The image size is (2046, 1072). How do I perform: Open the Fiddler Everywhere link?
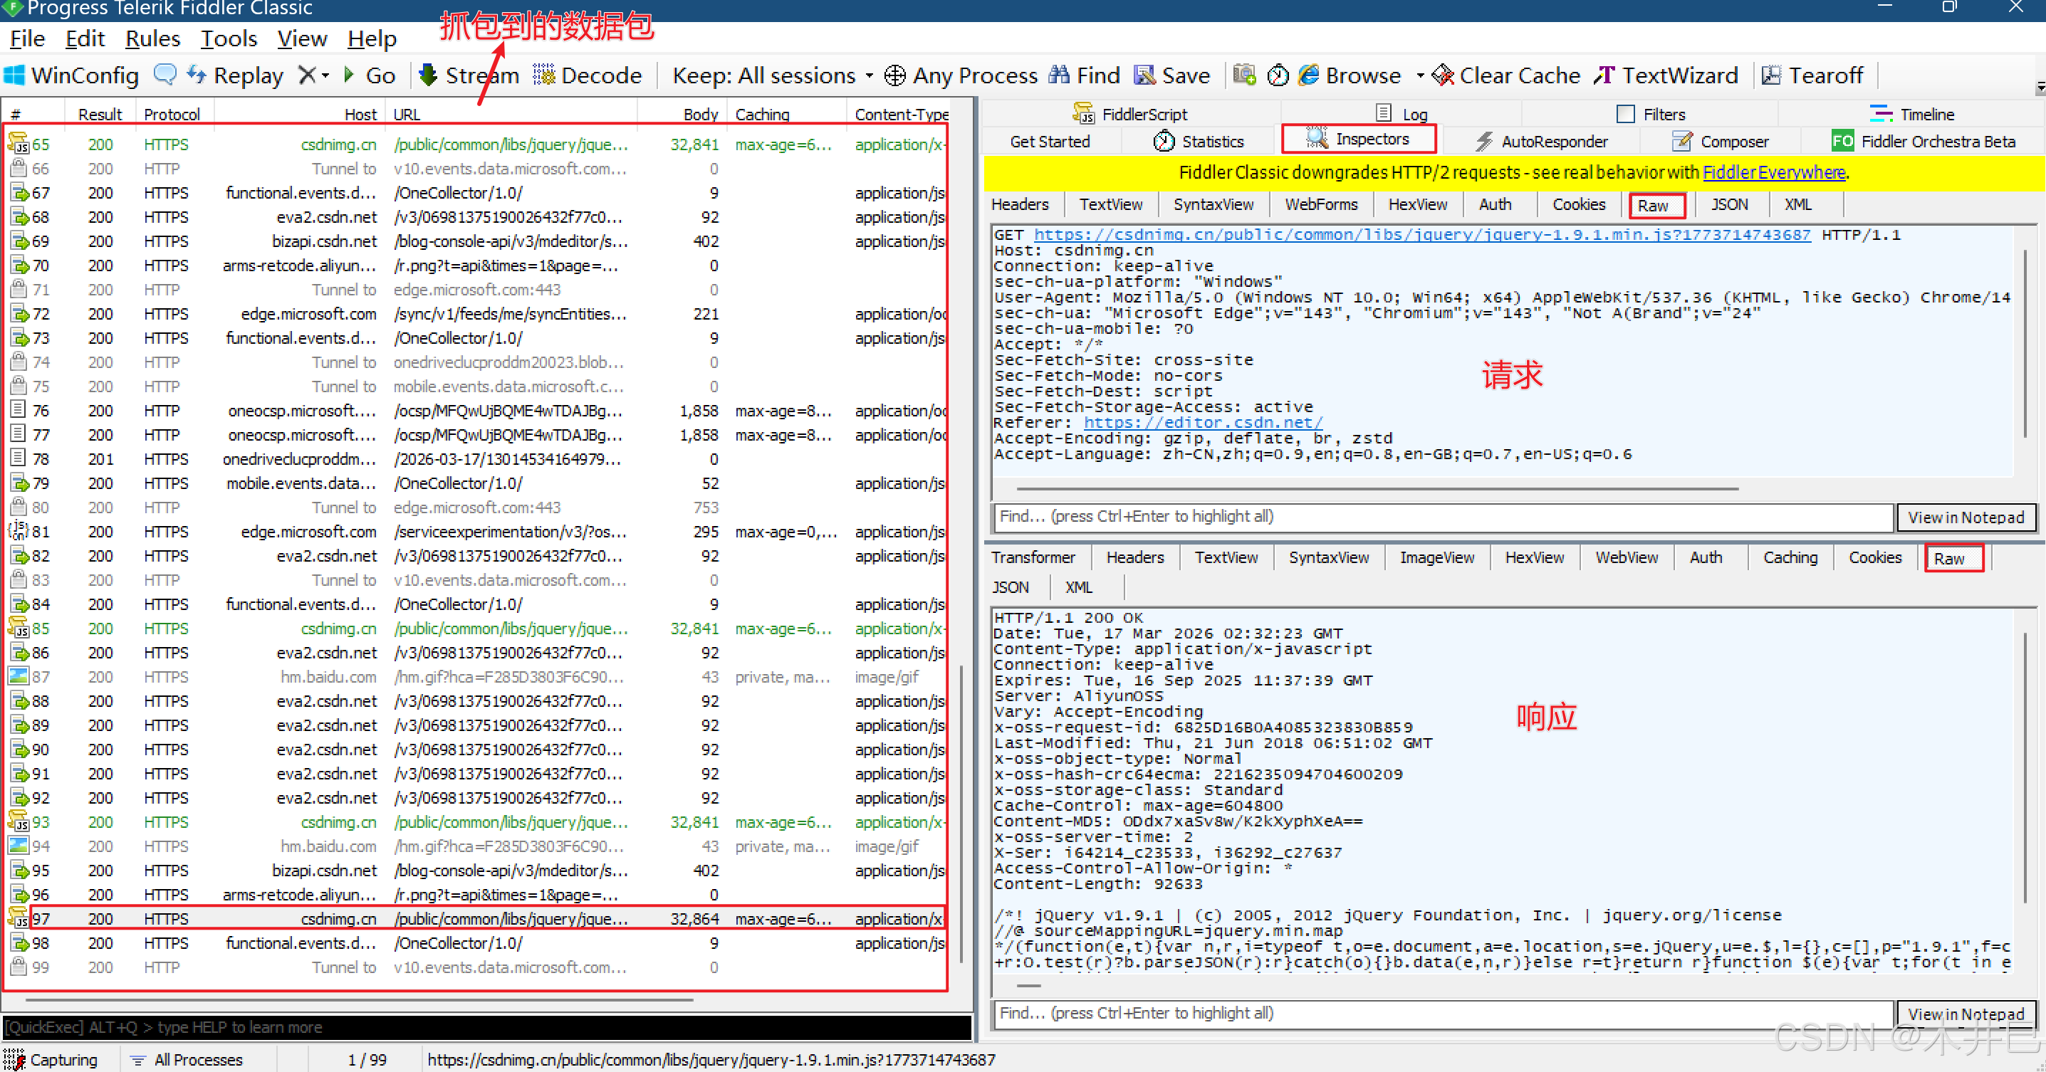click(1773, 172)
